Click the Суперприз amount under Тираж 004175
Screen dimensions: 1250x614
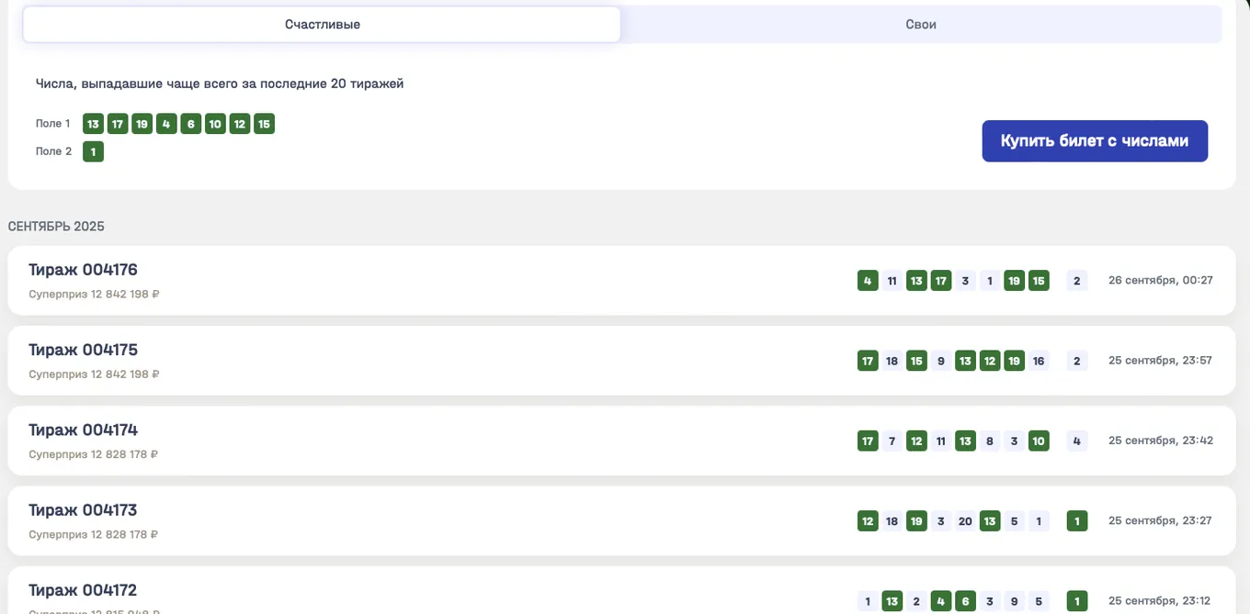(x=94, y=374)
